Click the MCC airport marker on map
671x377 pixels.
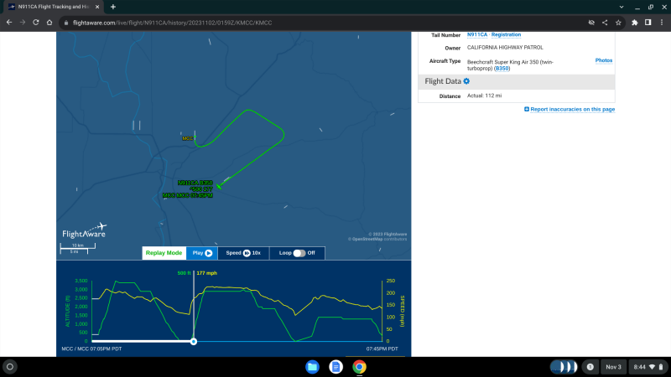(189, 138)
